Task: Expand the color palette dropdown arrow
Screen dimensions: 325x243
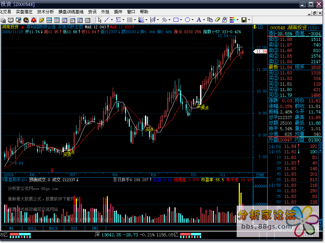Action: pos(238,20)
